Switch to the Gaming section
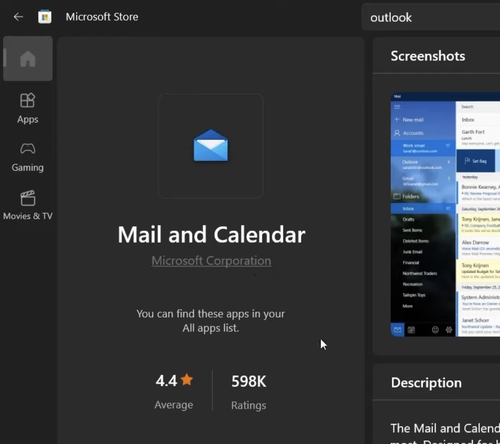The image size is (500, 444). tap(28, 158)
